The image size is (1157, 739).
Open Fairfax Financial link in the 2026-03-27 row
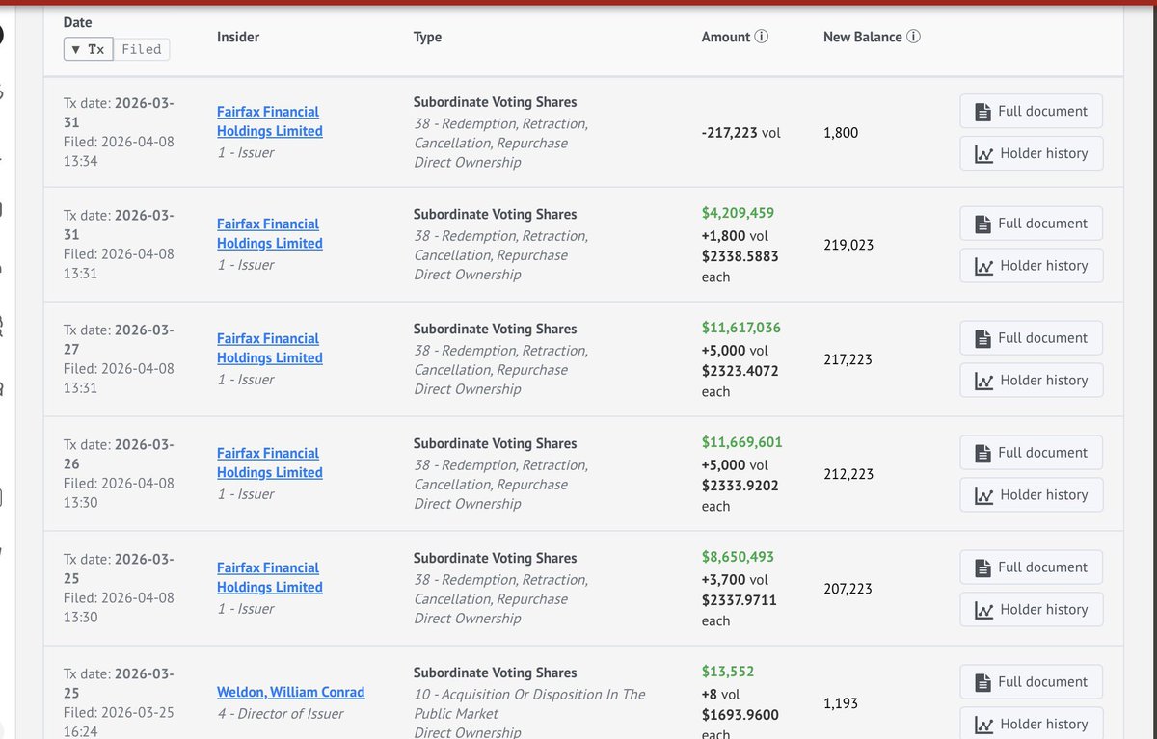point(270,348)
